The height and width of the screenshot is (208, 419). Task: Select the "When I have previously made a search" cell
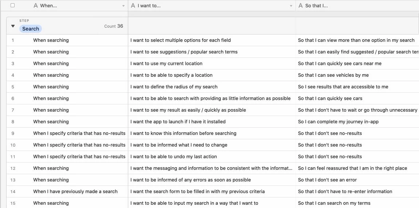[75, 192]
